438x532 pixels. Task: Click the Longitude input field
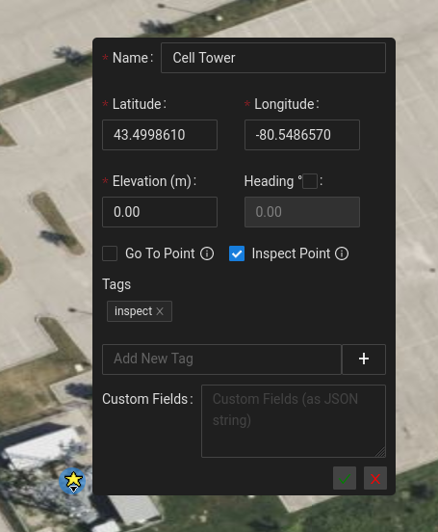[302, 135]
